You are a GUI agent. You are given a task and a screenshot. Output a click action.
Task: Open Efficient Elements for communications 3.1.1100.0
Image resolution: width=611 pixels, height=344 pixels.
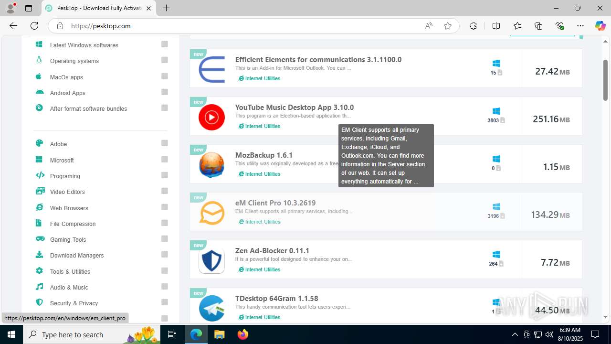[x=318, y=60]
